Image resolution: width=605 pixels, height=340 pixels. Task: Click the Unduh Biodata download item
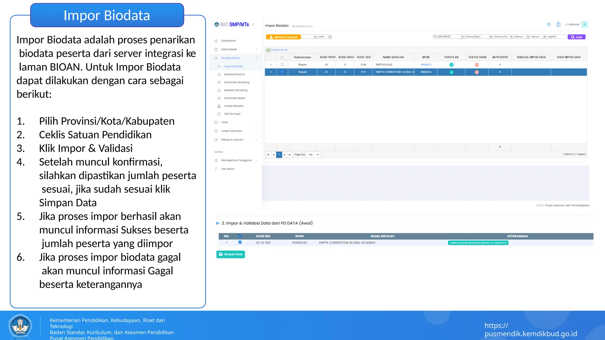coord(233,106)
